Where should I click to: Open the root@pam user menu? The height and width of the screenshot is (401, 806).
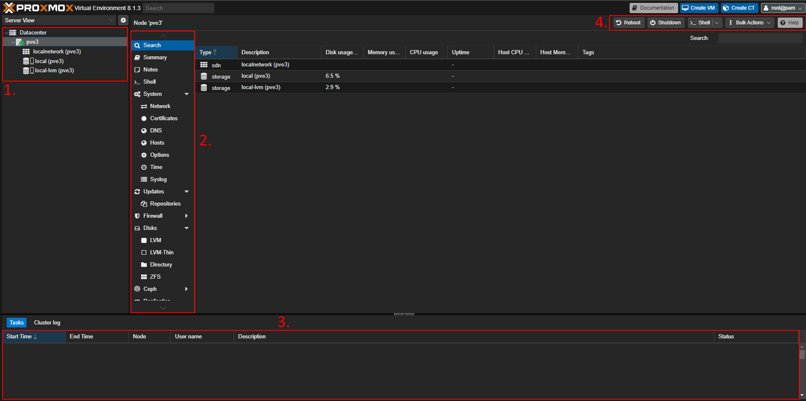(x=783, y=8)
